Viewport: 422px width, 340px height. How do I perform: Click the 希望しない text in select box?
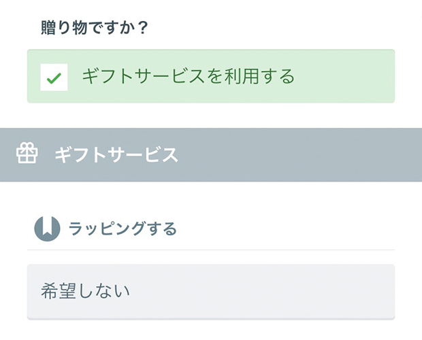(x=85, y=291)
